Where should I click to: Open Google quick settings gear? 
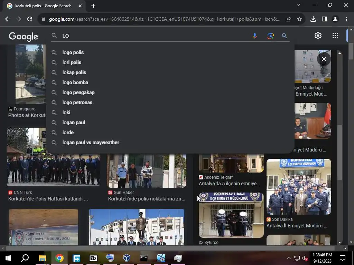point(318,36)
